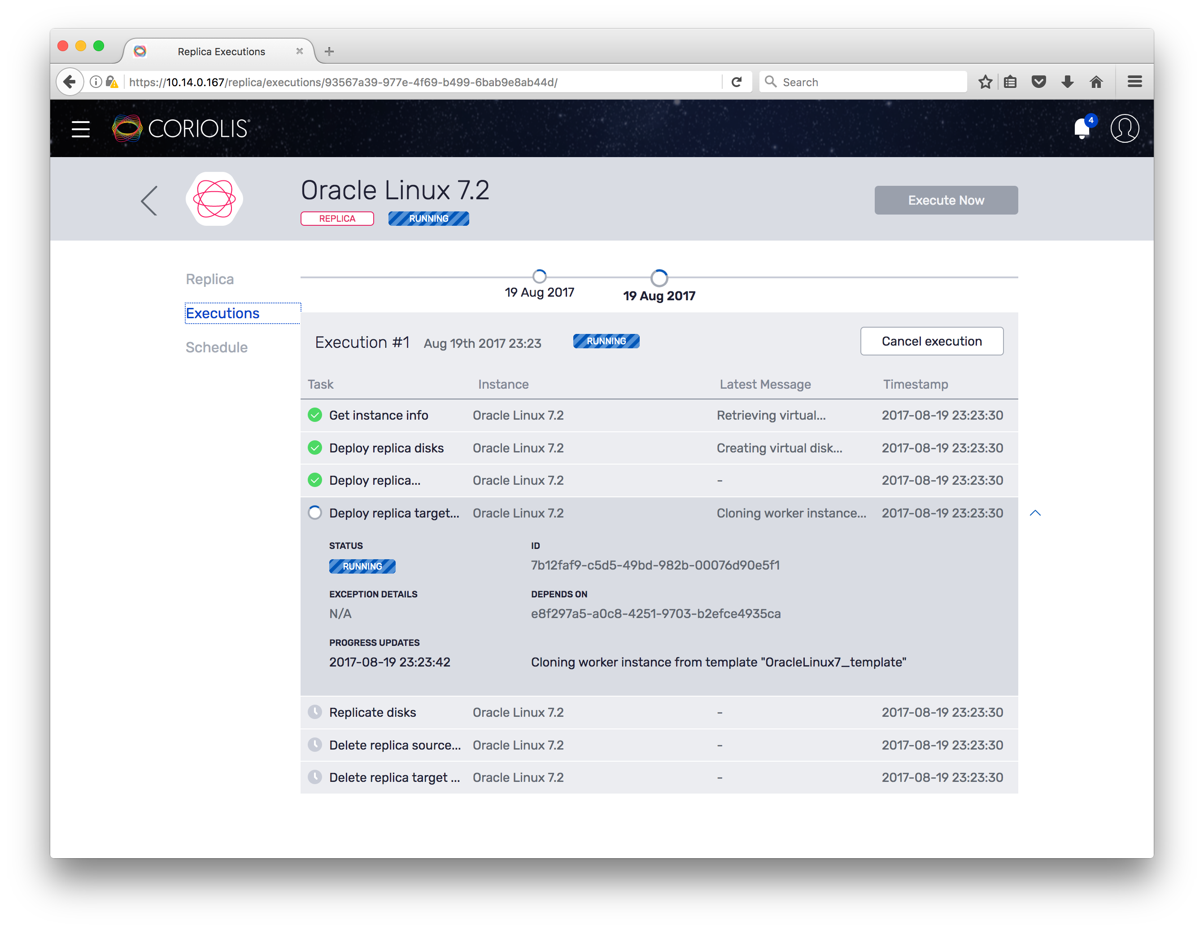The width and height of the screenshot is (1204, 930).
Task: Open the user profile icon
Action: coord(1124,128)
